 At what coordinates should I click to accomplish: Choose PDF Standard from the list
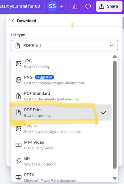pos(61,96)
